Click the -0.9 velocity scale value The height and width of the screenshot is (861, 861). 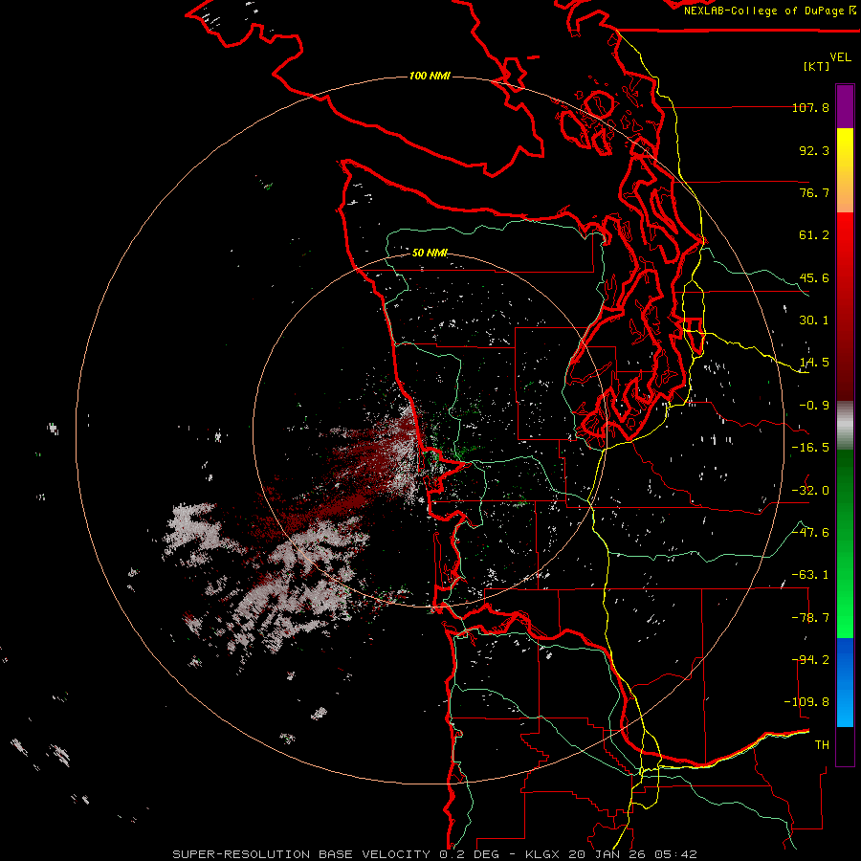[814, 406]
